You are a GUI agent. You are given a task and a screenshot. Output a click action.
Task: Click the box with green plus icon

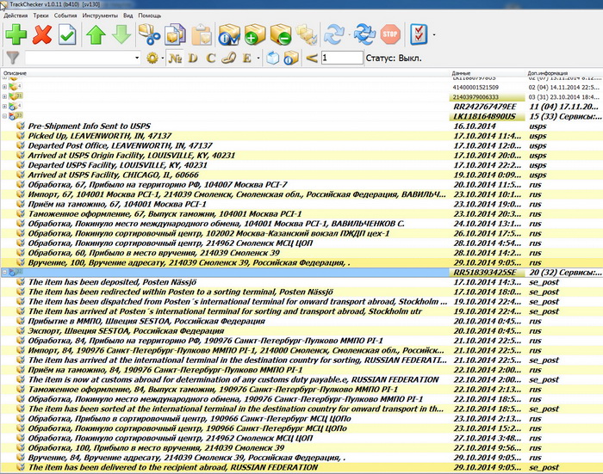point(254,34)
